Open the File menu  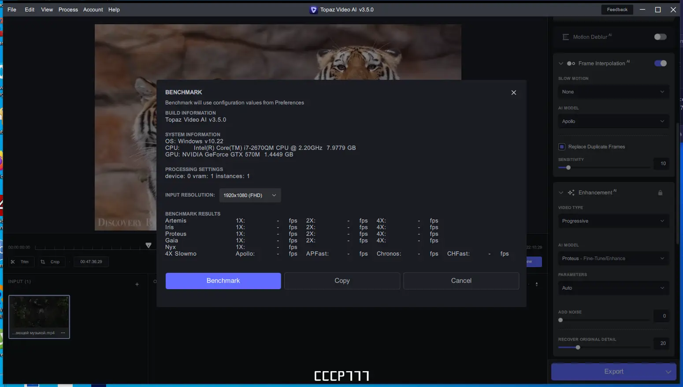(12, 10)
